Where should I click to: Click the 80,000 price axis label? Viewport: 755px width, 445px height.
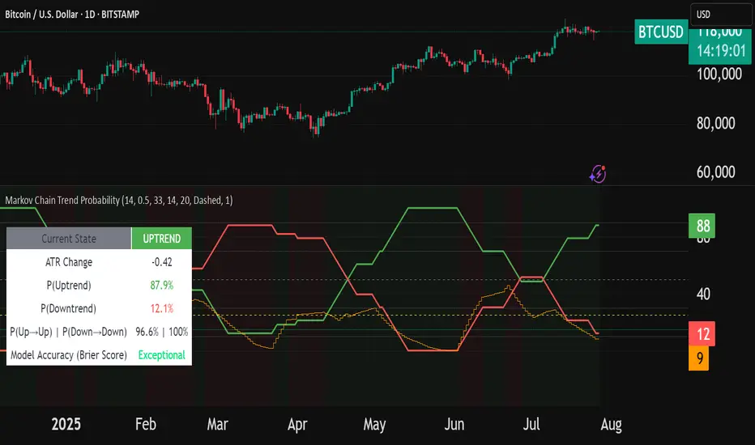(716, 123)
